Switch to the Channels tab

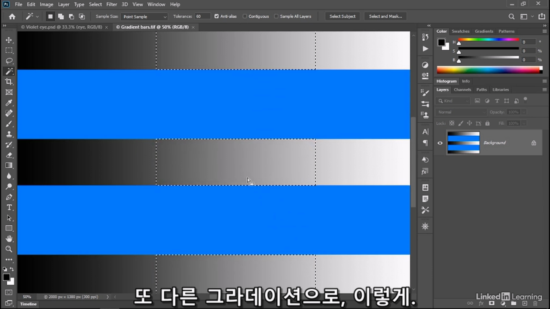(x=462, y=90)
